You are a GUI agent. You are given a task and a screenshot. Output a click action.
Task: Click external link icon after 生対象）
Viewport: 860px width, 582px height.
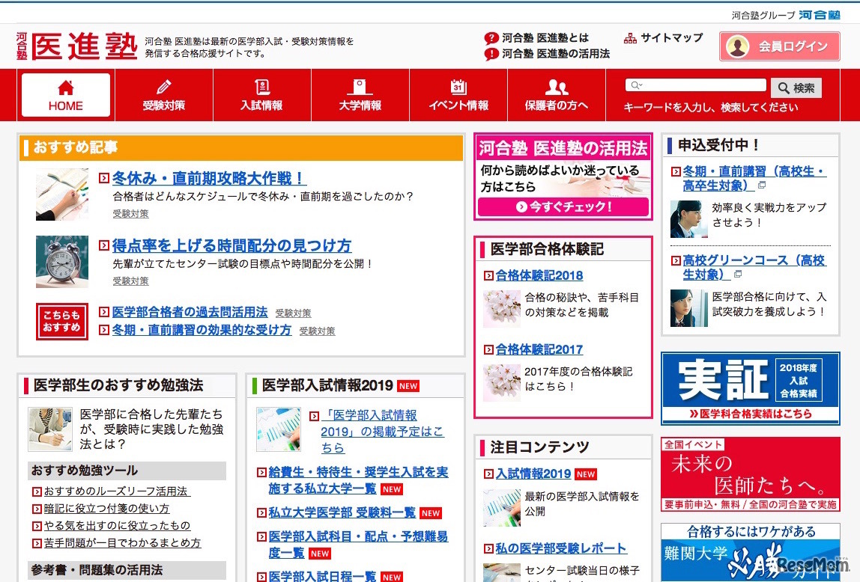pos(738,275)
